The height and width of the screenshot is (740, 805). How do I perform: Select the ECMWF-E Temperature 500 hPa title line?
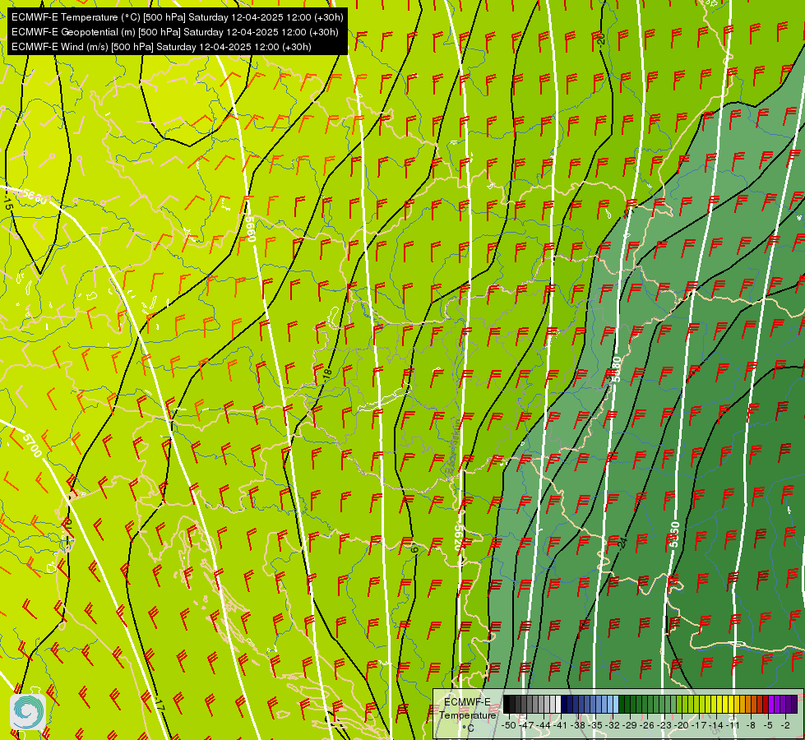coord(177,17)
